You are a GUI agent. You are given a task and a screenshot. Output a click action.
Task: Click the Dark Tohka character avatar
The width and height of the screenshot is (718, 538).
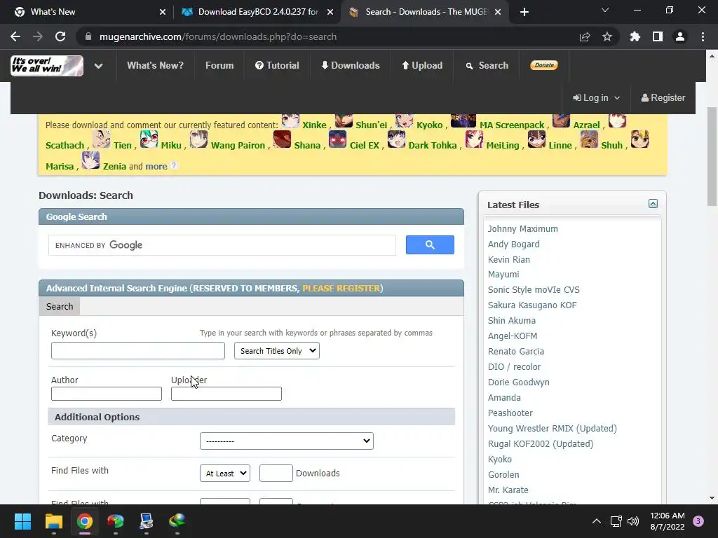point(396,139)
